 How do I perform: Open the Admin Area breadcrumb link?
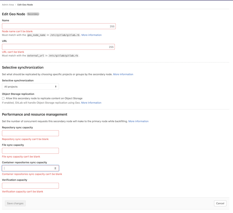7,4
